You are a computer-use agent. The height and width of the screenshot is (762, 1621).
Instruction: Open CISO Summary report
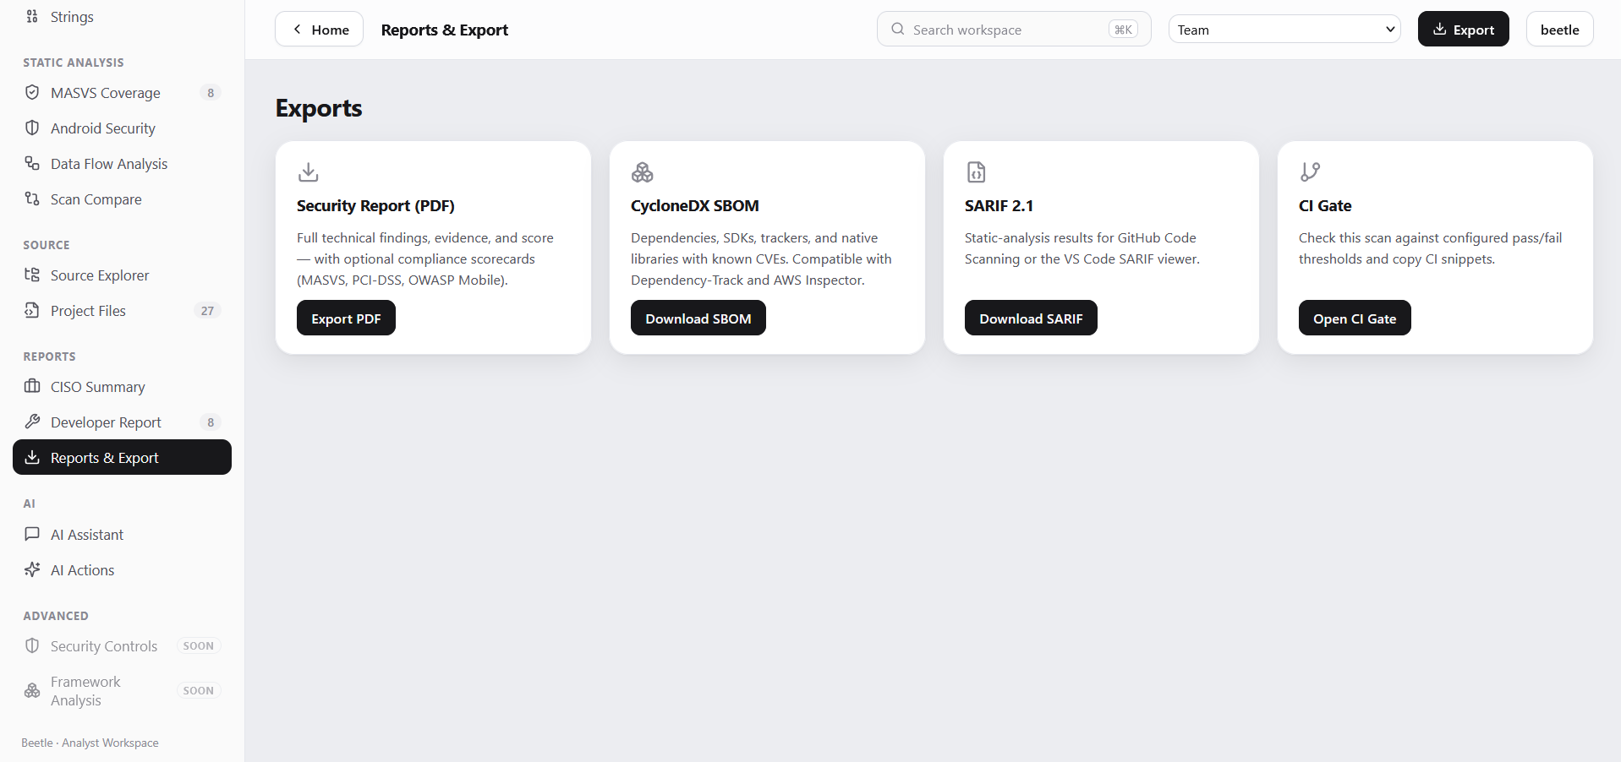click(x=122, y=387)
